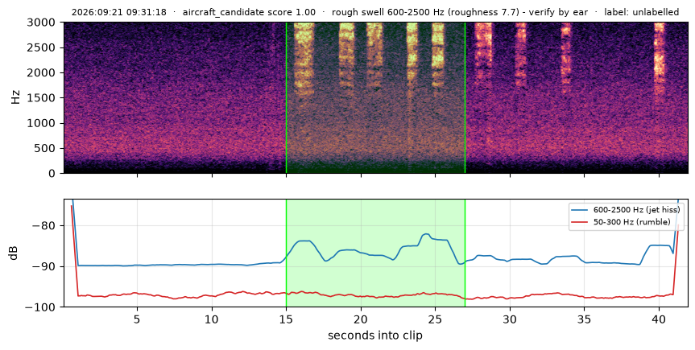Viewport: 695px width, 350px height.
Task: Select the 'aircraft_candidate score 1.00' title text
Action: coord(249,12)
